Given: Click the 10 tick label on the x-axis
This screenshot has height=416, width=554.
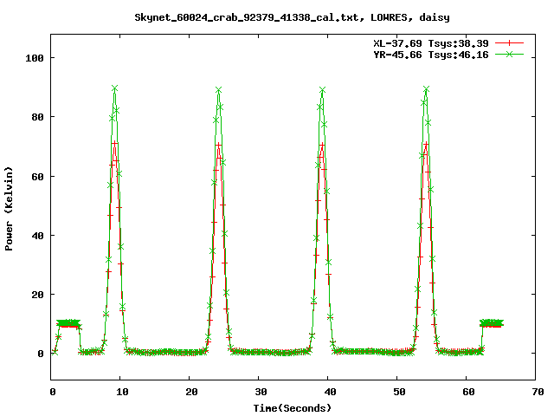Looking at the screenshot, I should coord(121,393).
